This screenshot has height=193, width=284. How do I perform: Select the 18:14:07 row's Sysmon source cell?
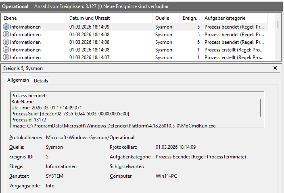(x=164, y=57)
